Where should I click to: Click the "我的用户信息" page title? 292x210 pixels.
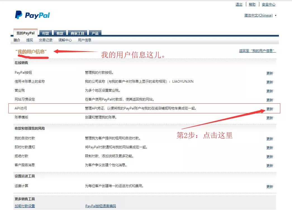31,52
